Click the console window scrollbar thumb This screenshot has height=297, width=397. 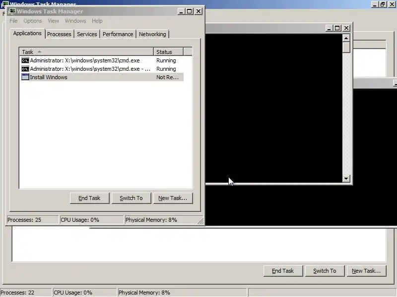point(346,47)
